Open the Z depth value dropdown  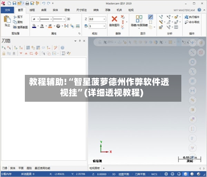(104, 19)
